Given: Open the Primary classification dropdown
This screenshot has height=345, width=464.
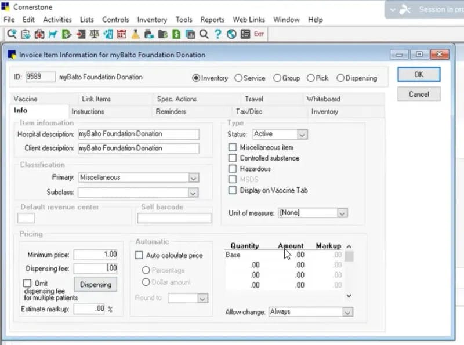Looking at the screenshot, I should (x=194, y=178).
